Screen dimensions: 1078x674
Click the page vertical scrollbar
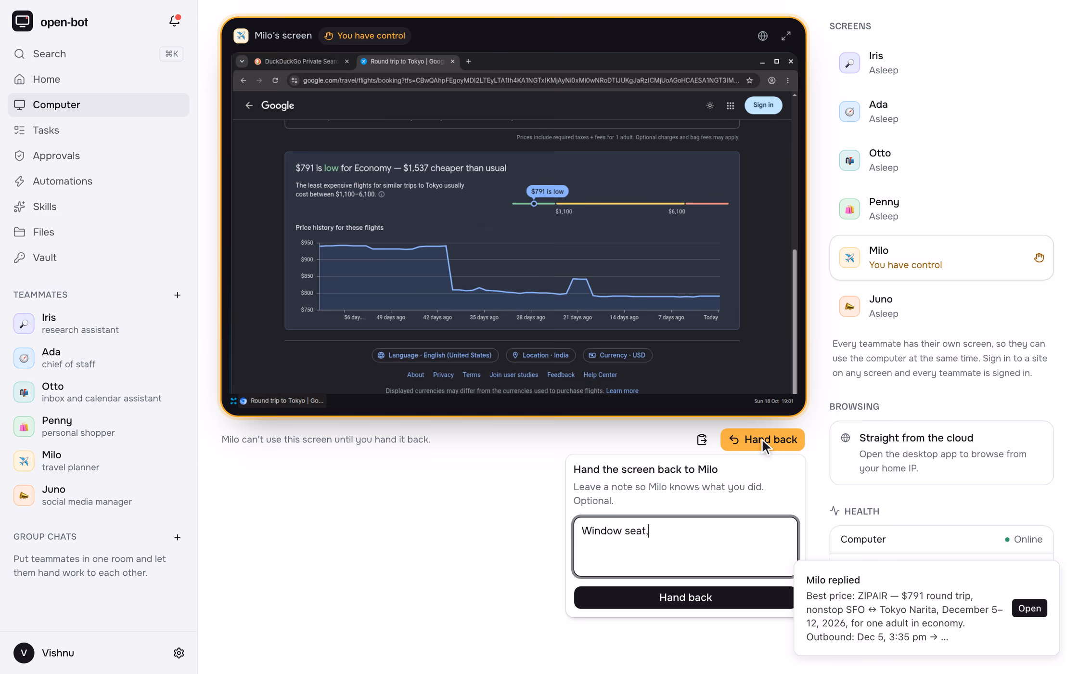coord(794,321)
